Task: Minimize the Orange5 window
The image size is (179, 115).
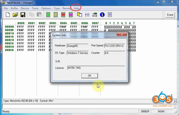Action: pos(158,2)
